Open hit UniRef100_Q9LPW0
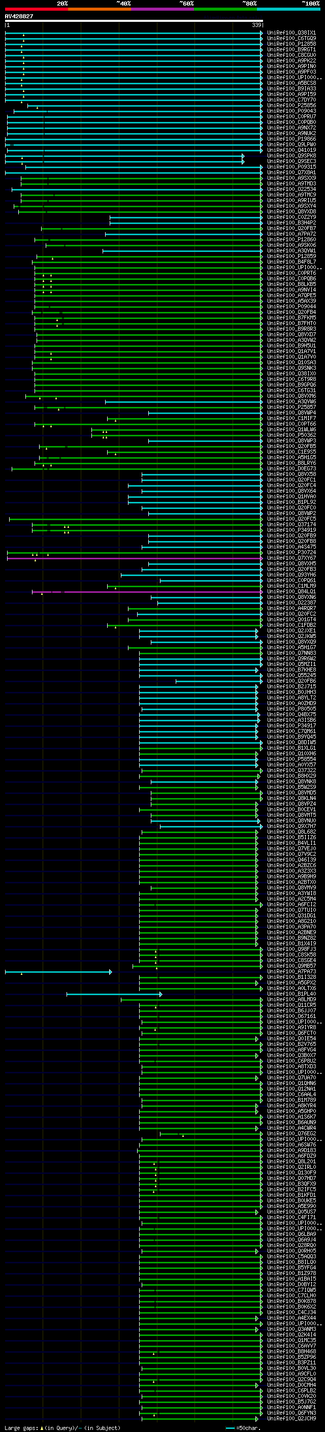The width and height of the screenshot is (325, 1432). (x=291, y=145)
